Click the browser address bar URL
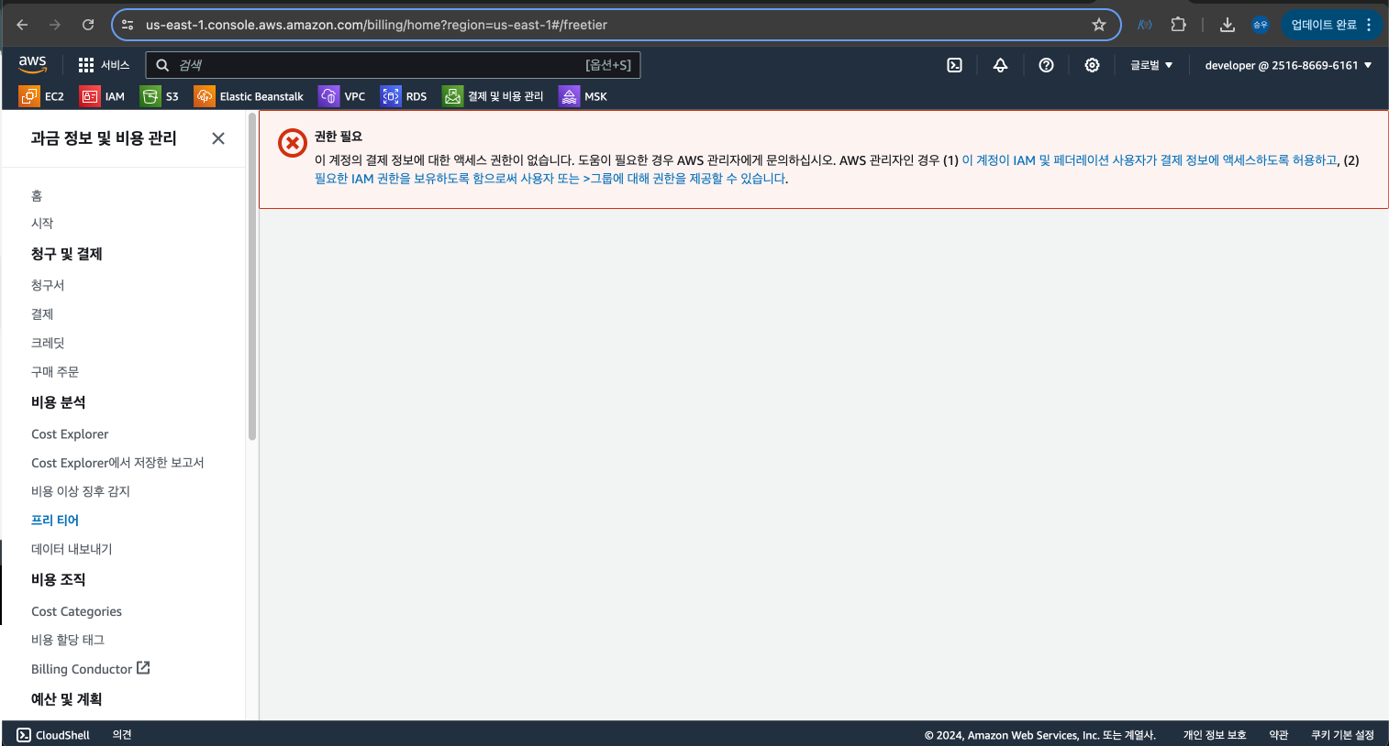Image resolution: width=1389 pixels, height=746 pixels. coord(376,25)
